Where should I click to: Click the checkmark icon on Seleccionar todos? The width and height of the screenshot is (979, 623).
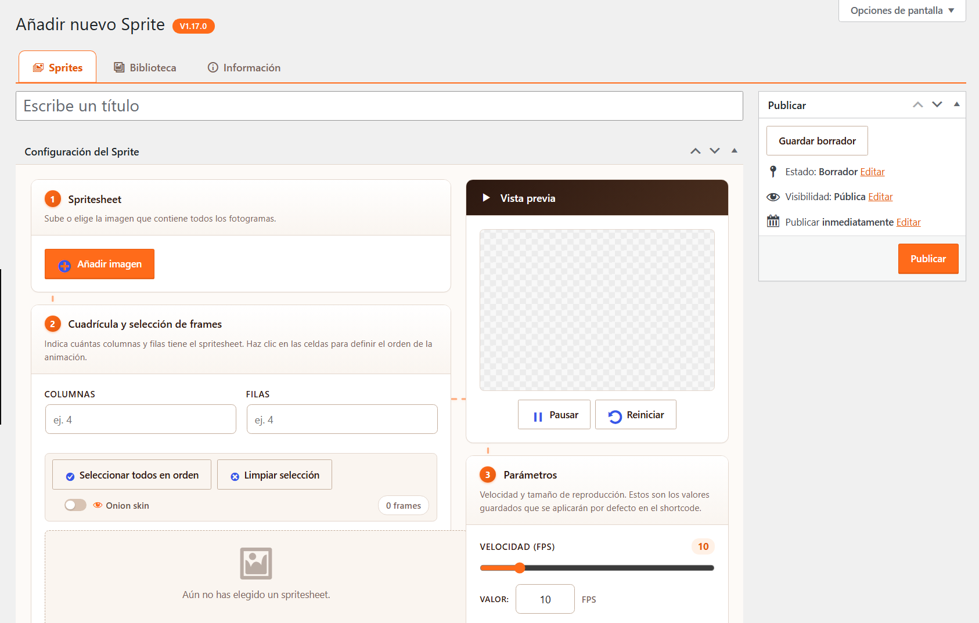[70, 477]
